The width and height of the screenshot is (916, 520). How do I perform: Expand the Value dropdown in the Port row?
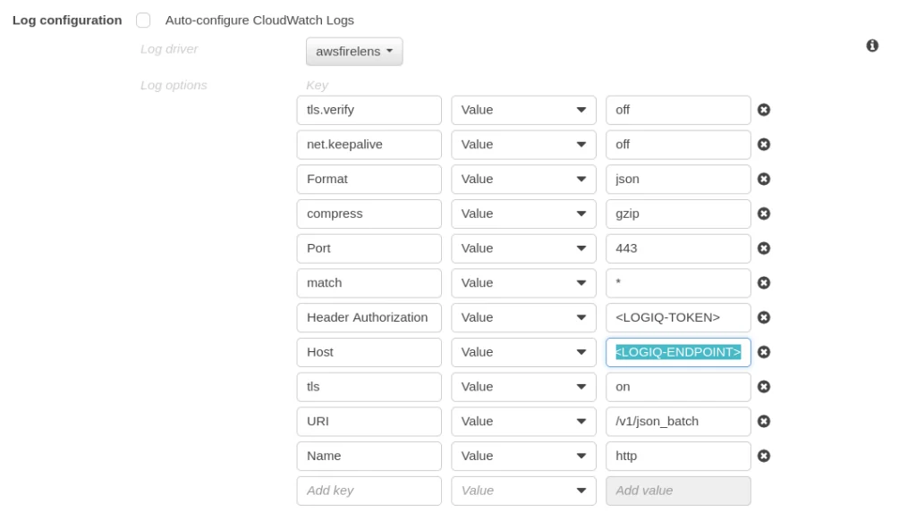(523, 248)
